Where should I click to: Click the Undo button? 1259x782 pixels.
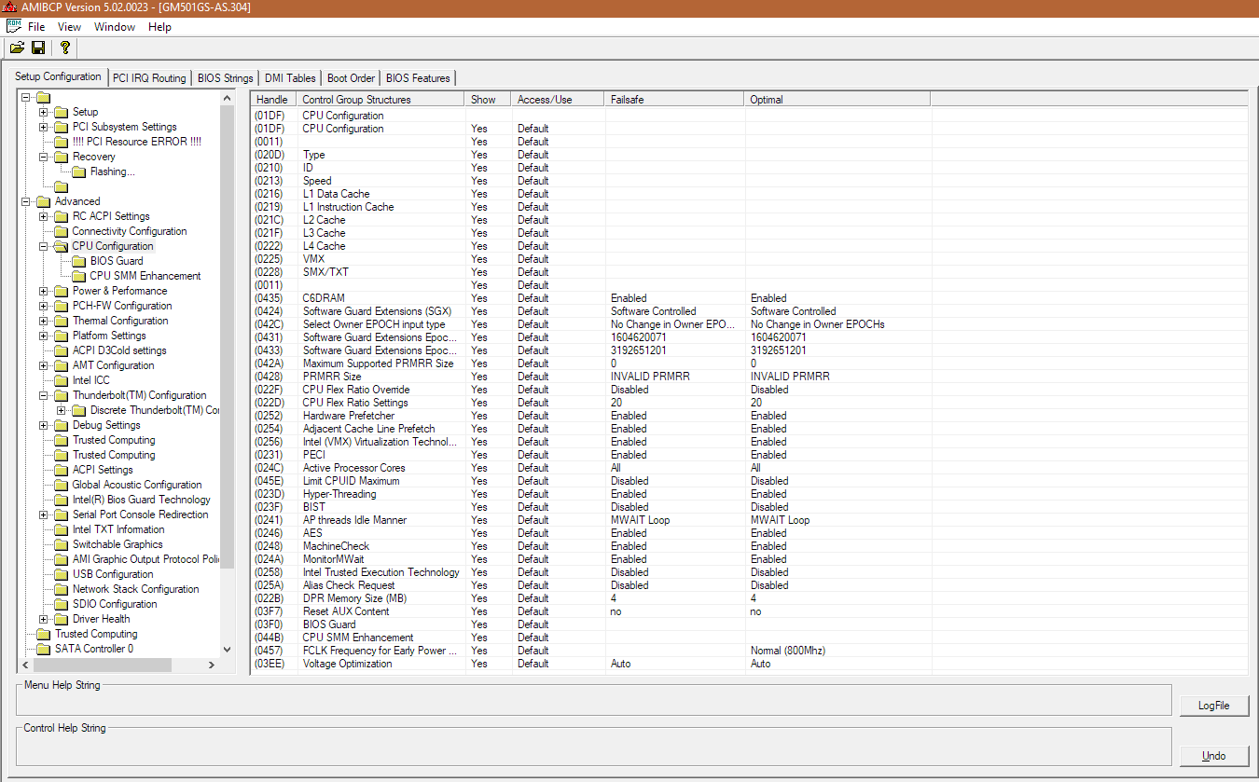1213,756
